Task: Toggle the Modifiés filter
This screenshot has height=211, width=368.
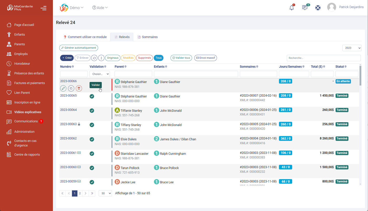Action: 128,58
